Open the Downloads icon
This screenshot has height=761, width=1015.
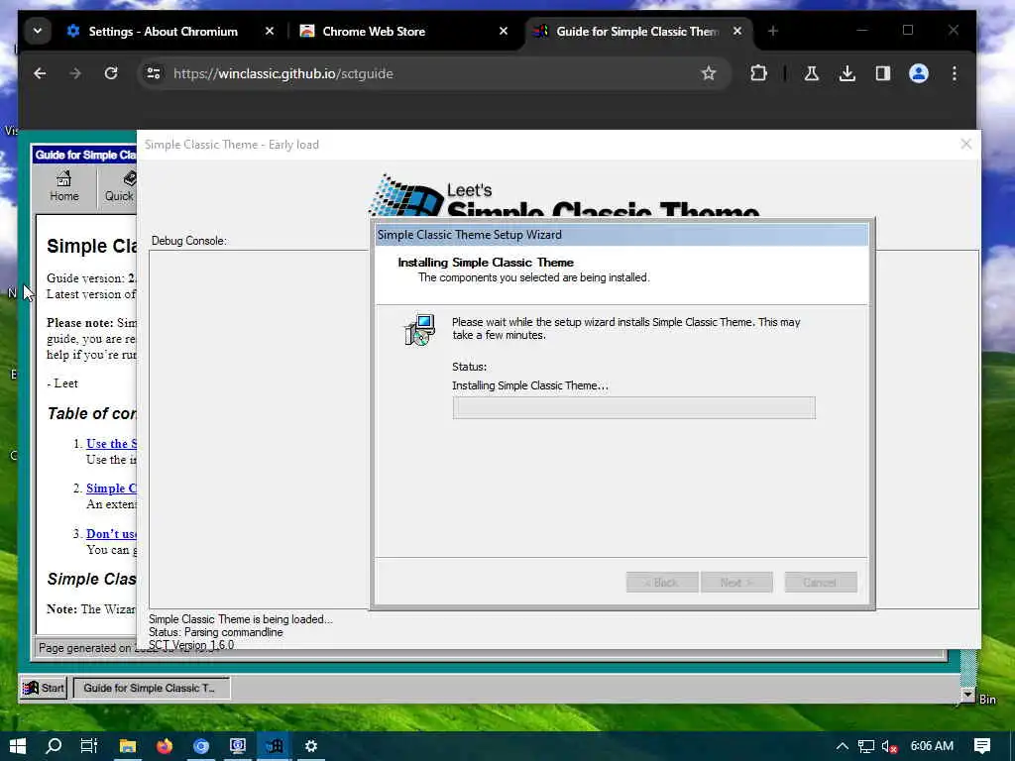pyautogui.click(x=846, y=73)
